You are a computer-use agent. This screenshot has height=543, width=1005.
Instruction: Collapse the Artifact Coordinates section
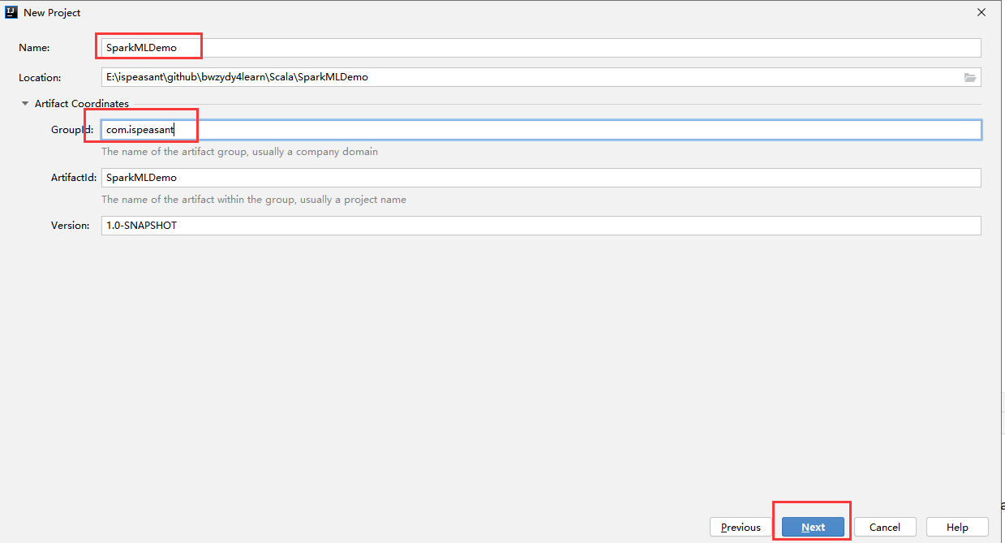pos(25,104)
